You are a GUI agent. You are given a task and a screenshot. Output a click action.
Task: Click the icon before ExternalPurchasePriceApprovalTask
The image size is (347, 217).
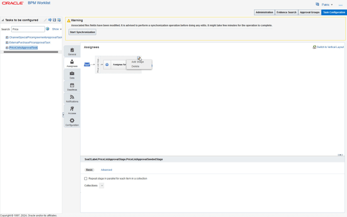coord(7,42)
